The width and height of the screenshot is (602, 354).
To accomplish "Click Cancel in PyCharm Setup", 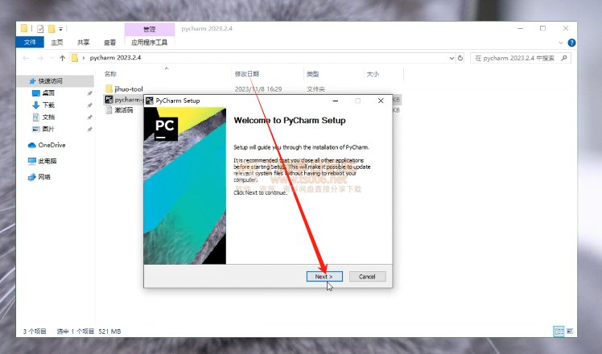I will coord(367,277).
